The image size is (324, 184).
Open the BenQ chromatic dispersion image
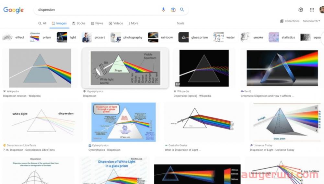pos(282,68)
